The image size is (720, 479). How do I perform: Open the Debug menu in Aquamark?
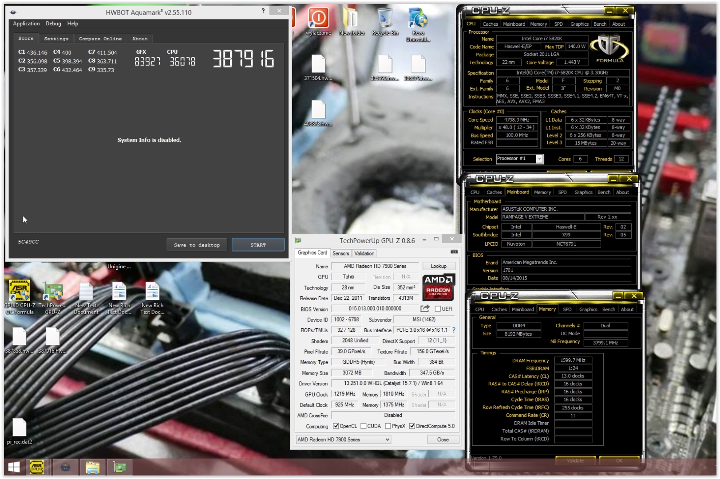(x=53, y=24)
